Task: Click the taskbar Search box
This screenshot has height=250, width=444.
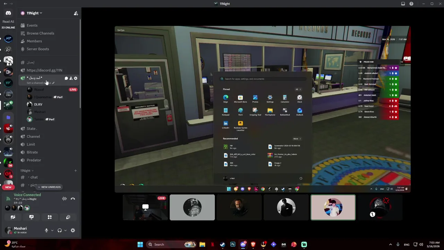Action: tap(172, 244)
